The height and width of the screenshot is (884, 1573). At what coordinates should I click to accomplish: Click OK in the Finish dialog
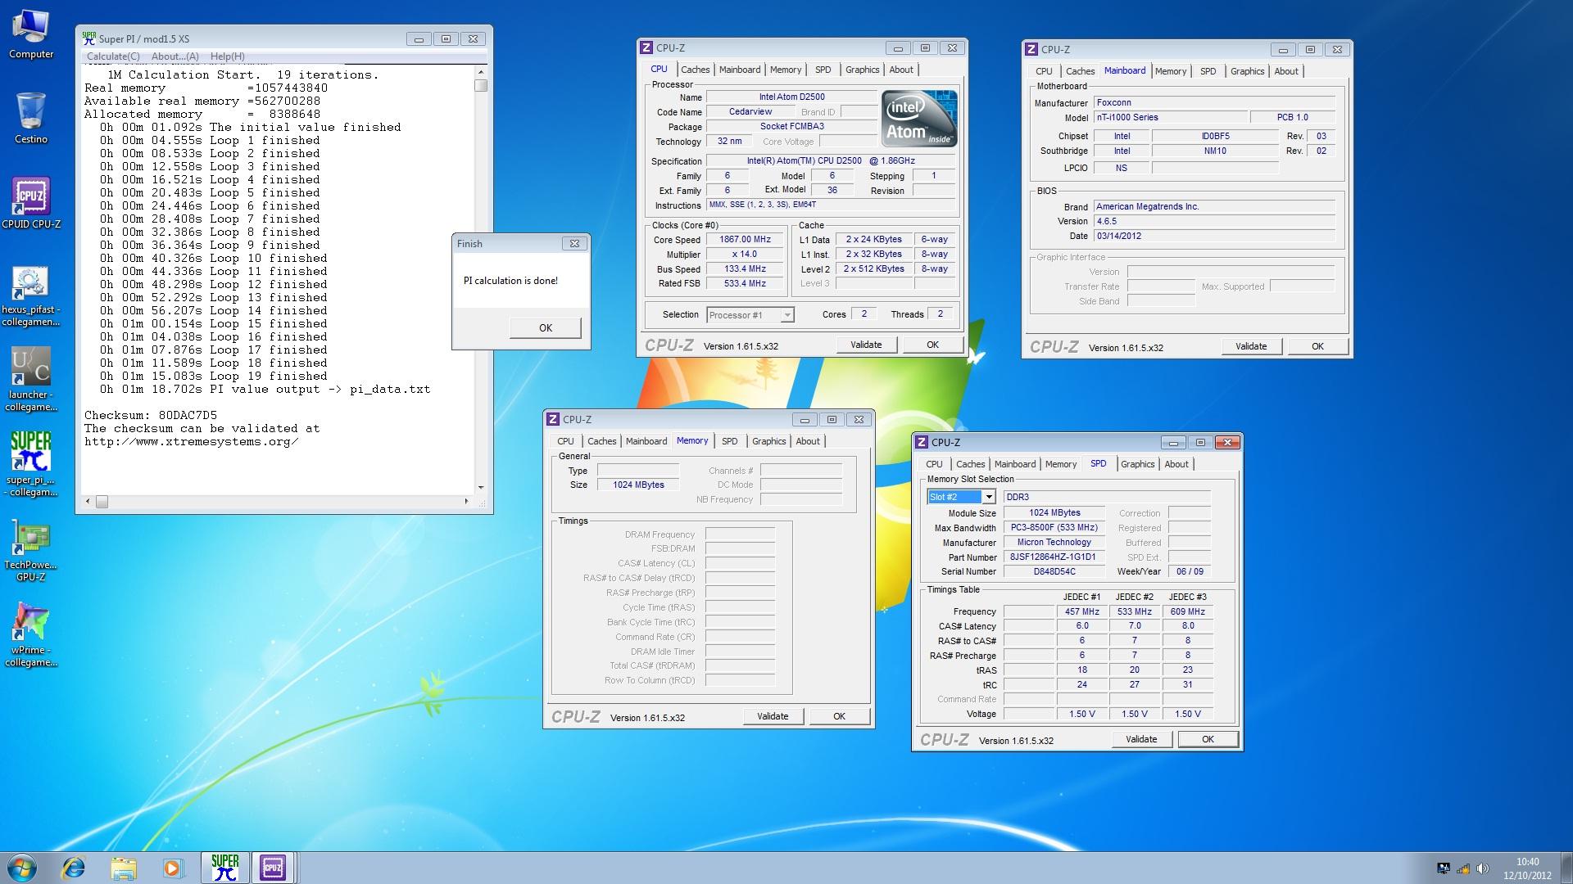(x=546, y=327)
